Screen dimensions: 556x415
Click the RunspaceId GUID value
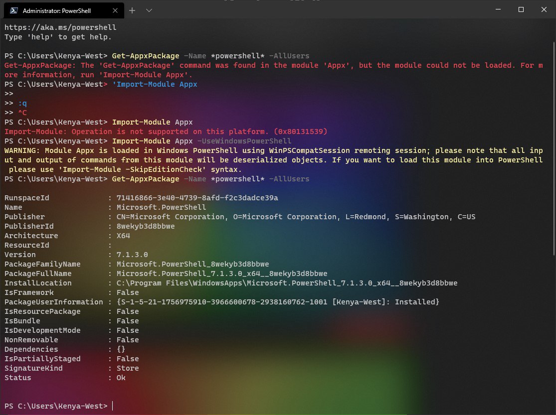click(x=197, y=198)
